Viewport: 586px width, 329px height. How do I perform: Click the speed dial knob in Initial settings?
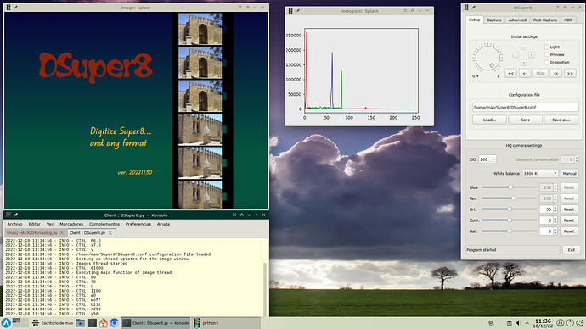pyautogui.click(x=487, y=58)
